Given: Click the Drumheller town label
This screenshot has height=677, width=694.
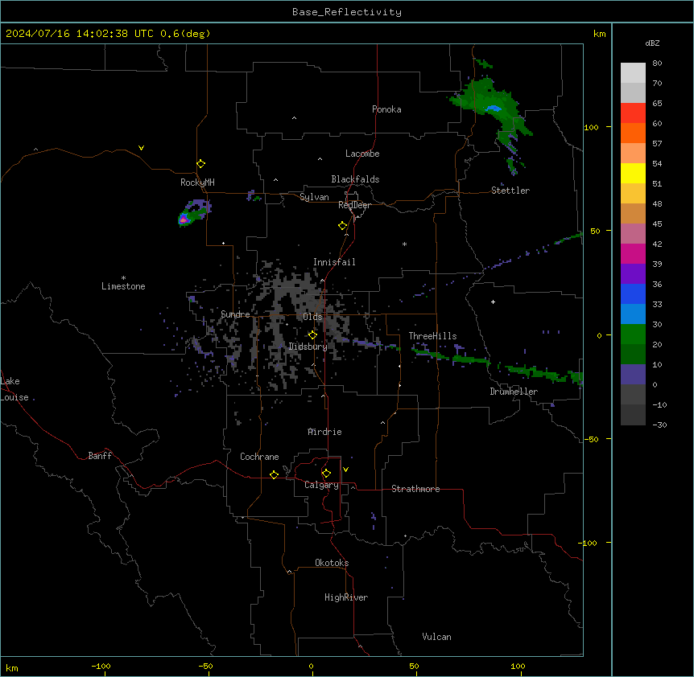Looking at the screenshot, I should 514,392.
